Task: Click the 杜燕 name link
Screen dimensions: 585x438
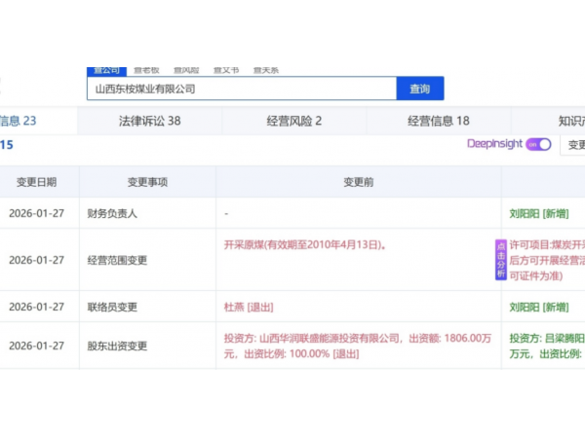Action: pyautogui.click(x=235, y=307)
